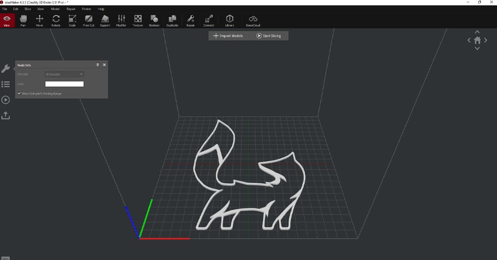Close the Model Info panel
The width and height of the screenshot is (497, 260).
[x=104, y=65]
